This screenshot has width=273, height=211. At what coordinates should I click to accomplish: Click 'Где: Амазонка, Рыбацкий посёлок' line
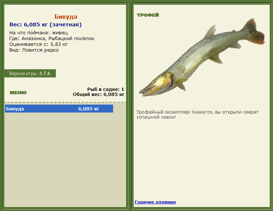pyautogui.click(x=52, y=39)
